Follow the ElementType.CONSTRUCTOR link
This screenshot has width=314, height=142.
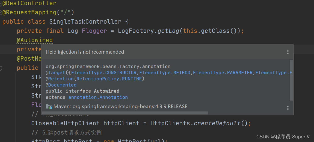[x=104, y=73]
